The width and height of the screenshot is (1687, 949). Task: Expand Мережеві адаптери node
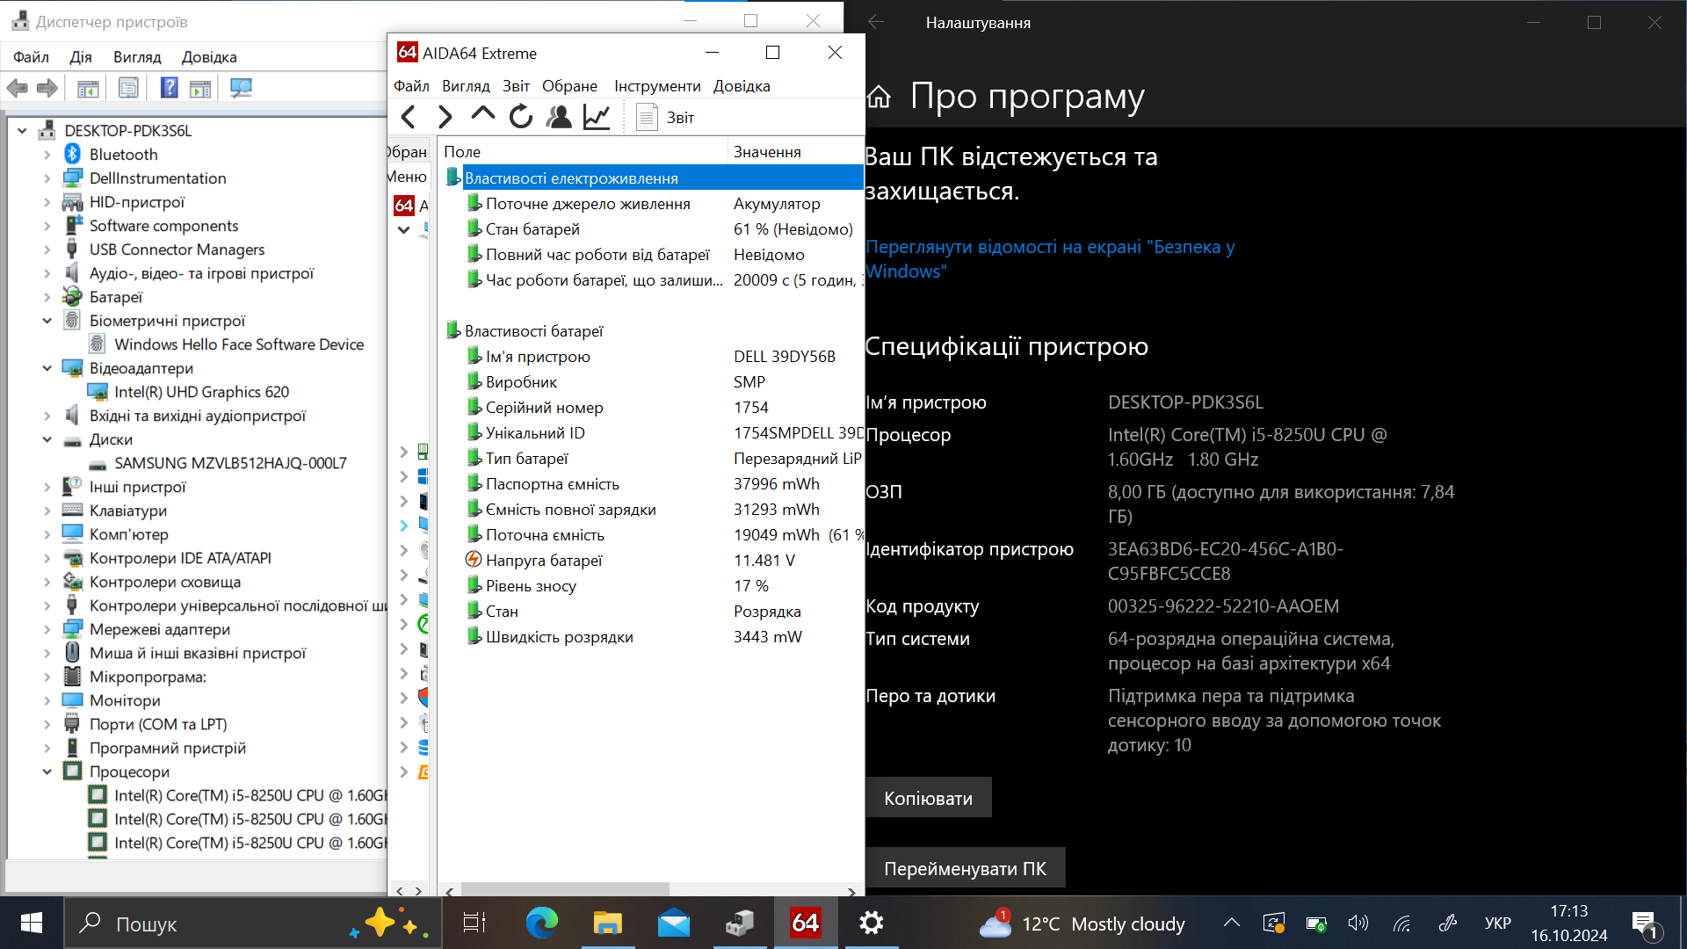point(47,629)
